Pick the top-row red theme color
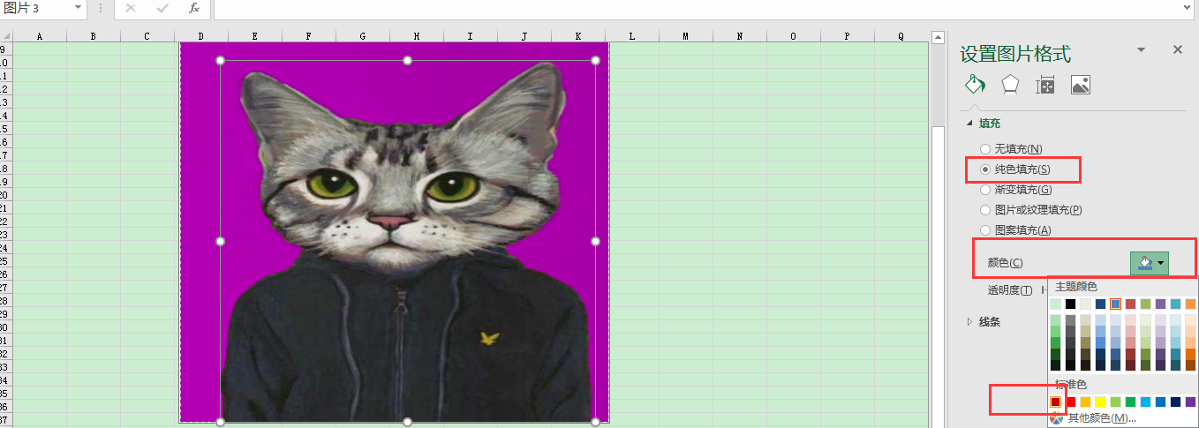1199x428 pixels. 1131,304
